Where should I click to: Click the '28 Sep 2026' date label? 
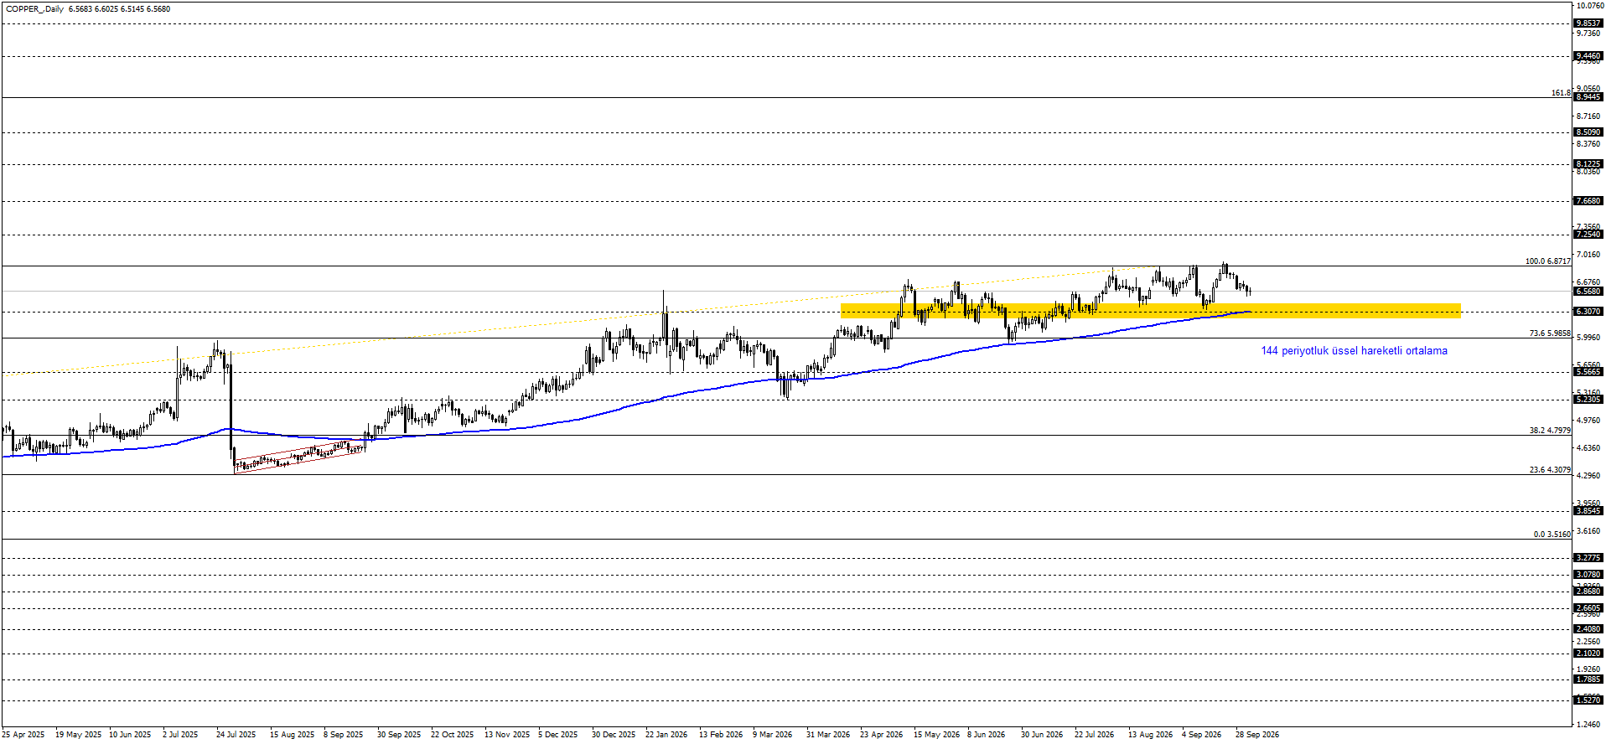1257,735
